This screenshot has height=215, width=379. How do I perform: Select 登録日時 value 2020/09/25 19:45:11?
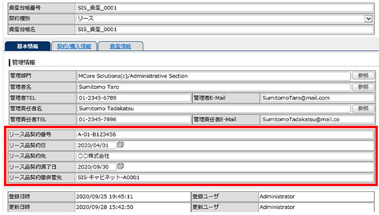click(x=105, y=197)
